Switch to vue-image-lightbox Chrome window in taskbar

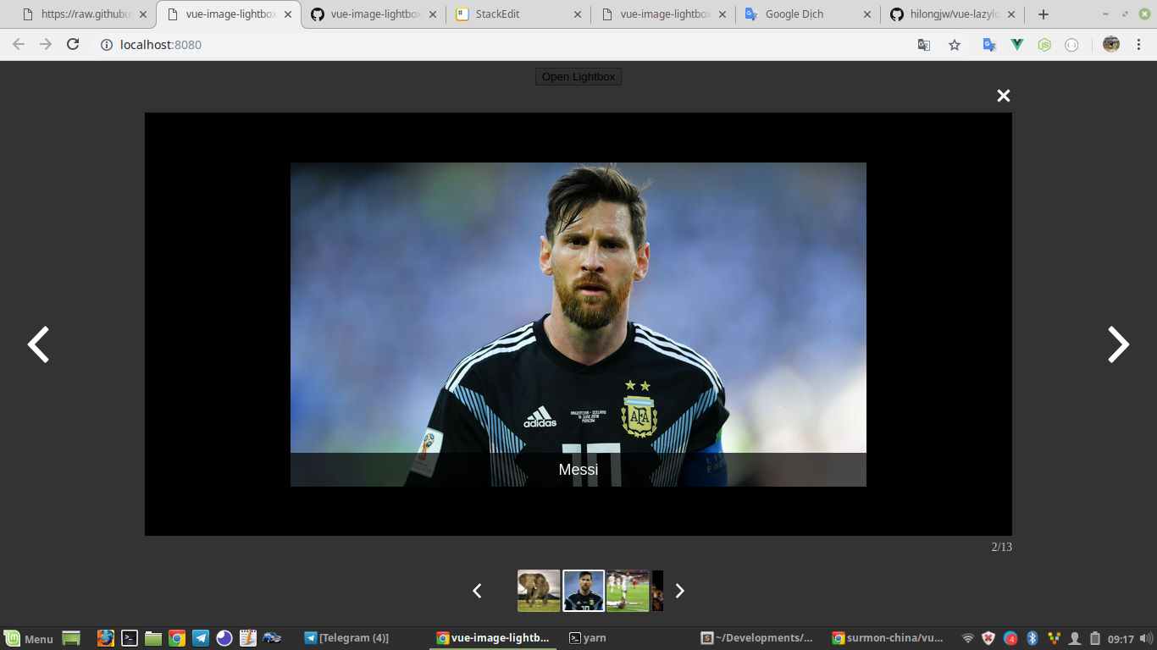tap(493, 638)
